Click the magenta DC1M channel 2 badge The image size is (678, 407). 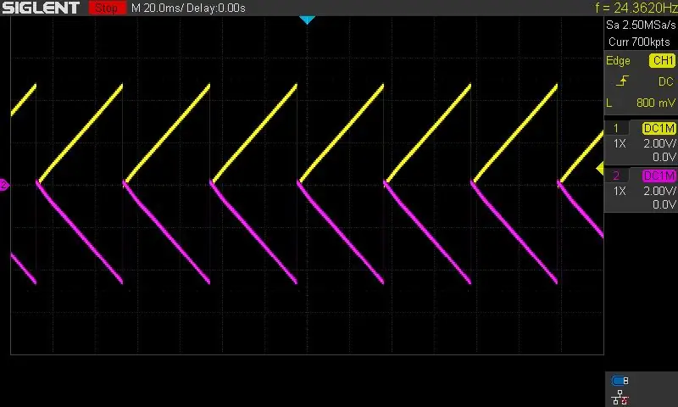[659, 176]
